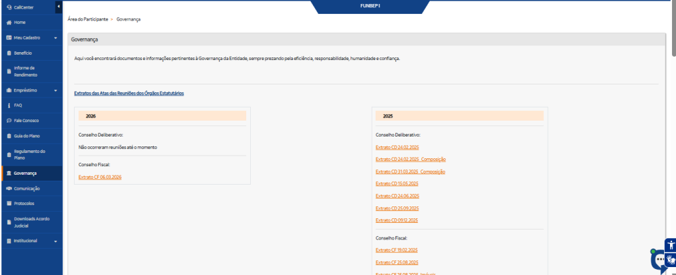Image resolution: width=676 pixels, height=275 pixels.
Task: Open the Extrato CF 06.03.2026 link
Action: tap(100, 177)
